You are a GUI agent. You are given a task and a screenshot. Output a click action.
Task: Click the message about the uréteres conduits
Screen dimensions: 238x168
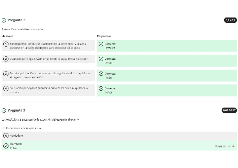coord(48,46)
